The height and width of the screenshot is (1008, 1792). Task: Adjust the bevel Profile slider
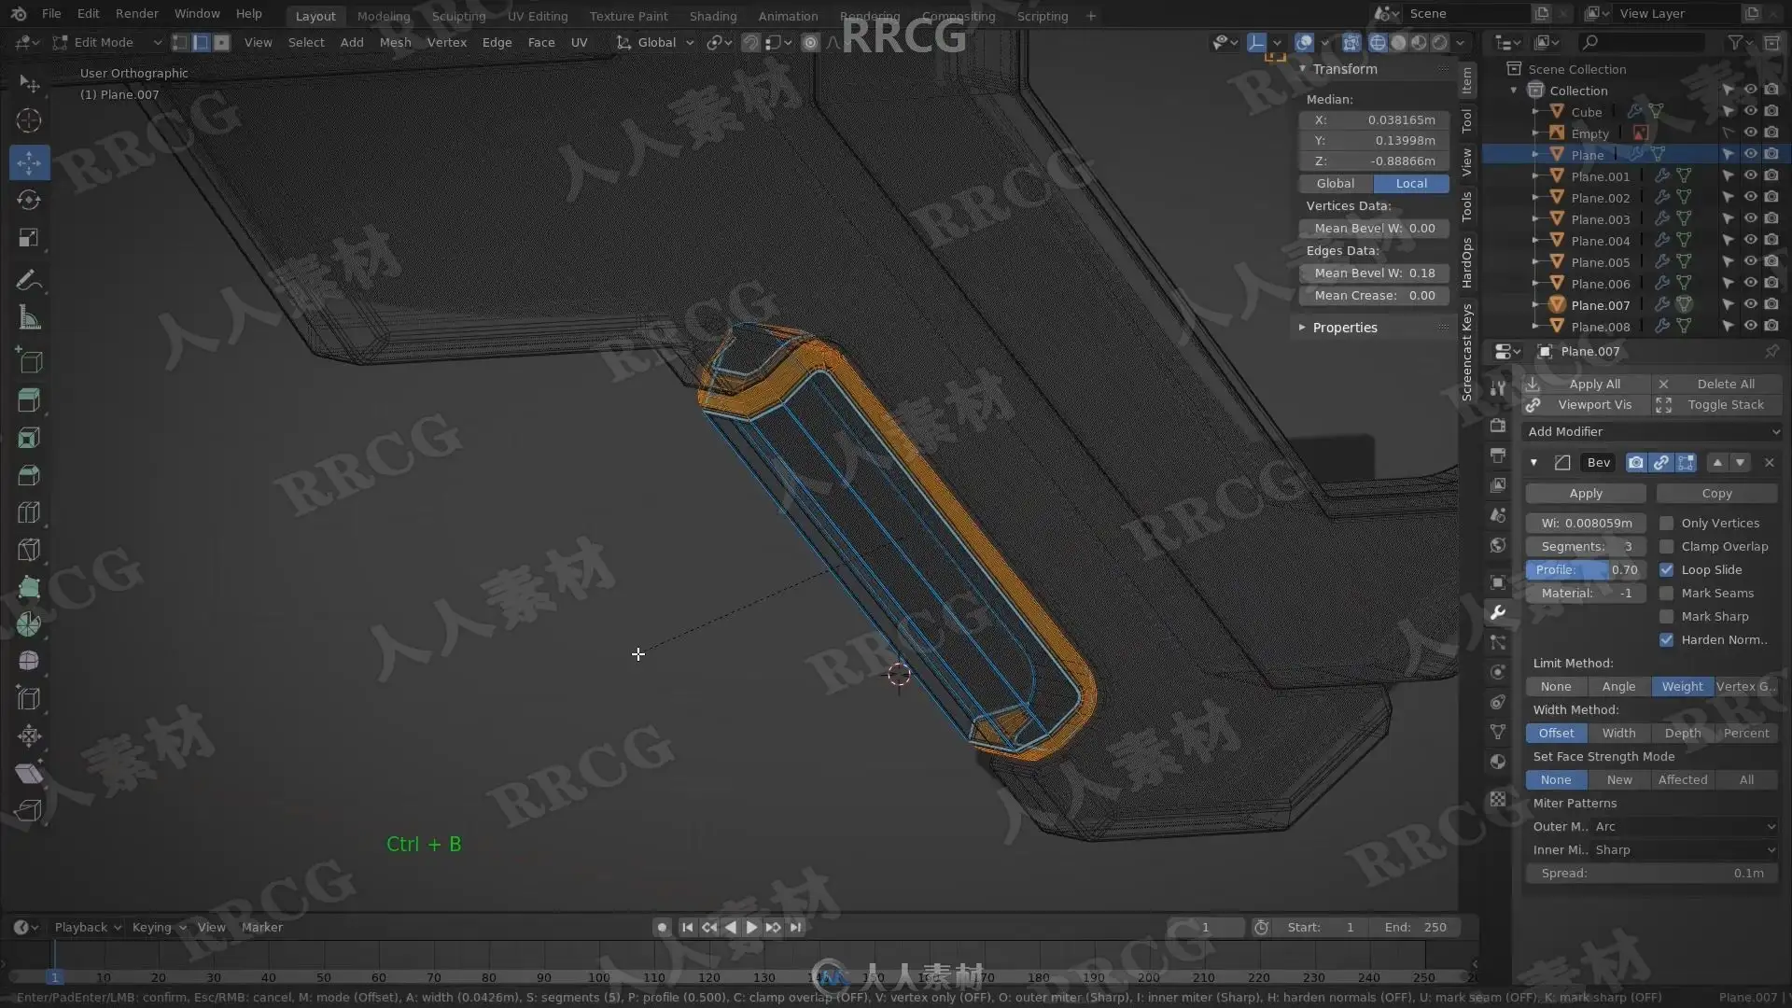1585,569
